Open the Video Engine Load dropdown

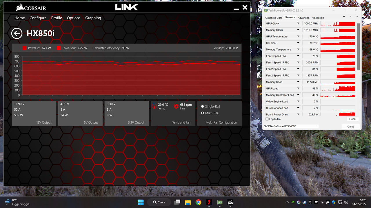298,101
